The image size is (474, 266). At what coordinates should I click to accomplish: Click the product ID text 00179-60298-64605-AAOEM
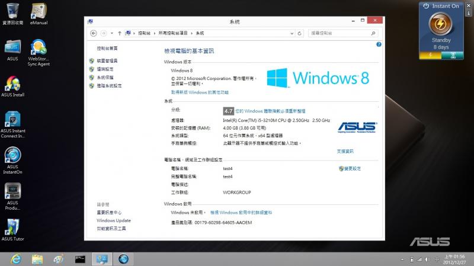point(223,223)
